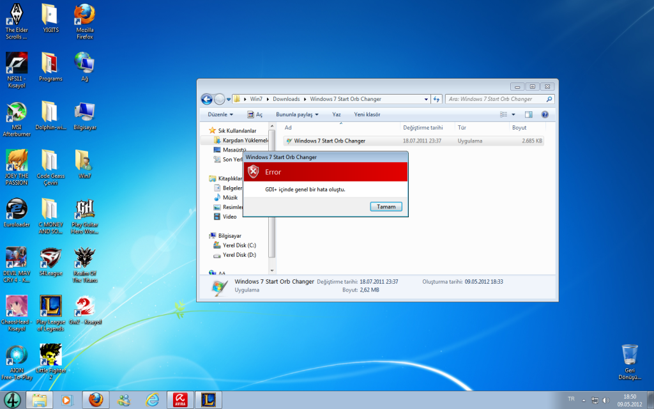Click the address bar refresh button

click(x=436, y=99)
